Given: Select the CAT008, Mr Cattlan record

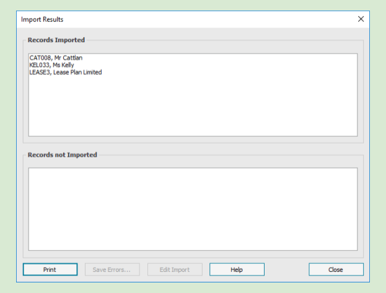Looking at the screenshot, I should (x=56, y=58).
